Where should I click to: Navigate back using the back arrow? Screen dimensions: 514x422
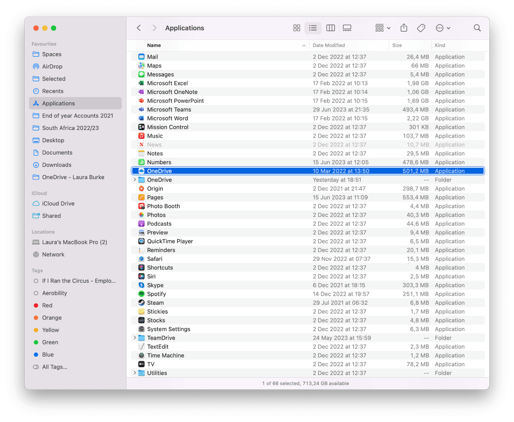pyautogui.click(x=139, y=28)
